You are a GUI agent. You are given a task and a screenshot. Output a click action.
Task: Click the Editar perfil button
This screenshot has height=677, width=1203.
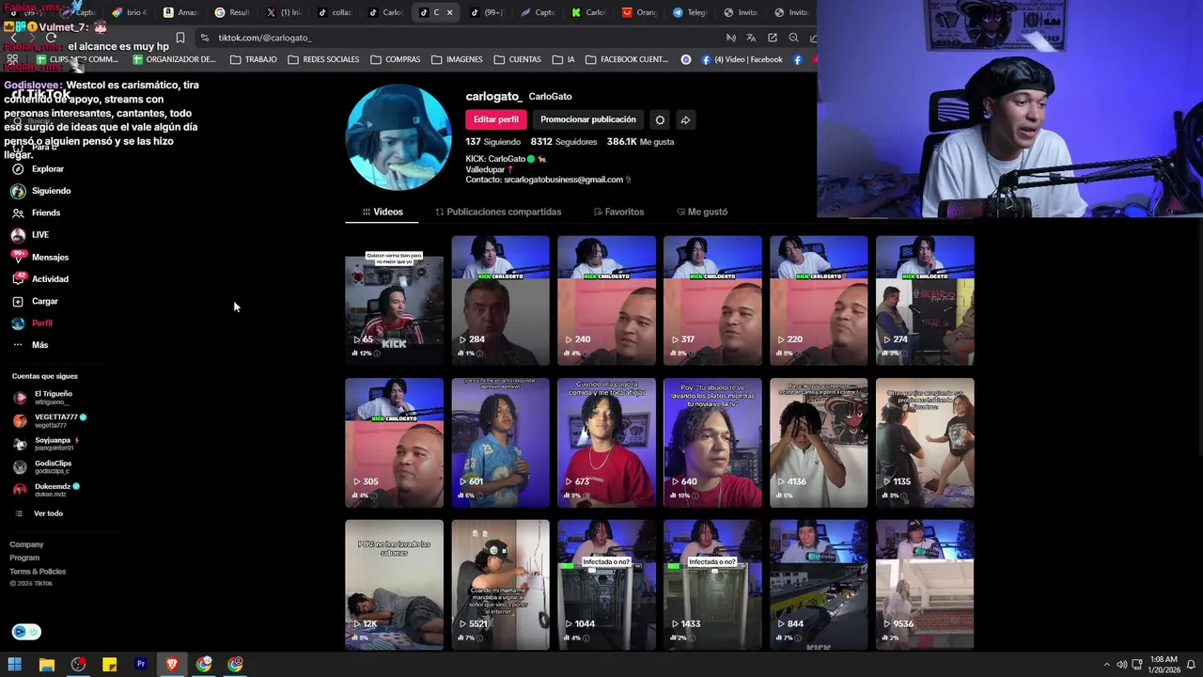pos(495,119)
